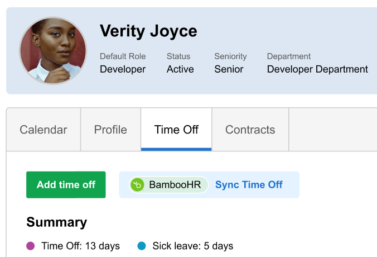Go to the Contracts tab
Screen dimensions: 377x257
250,130
